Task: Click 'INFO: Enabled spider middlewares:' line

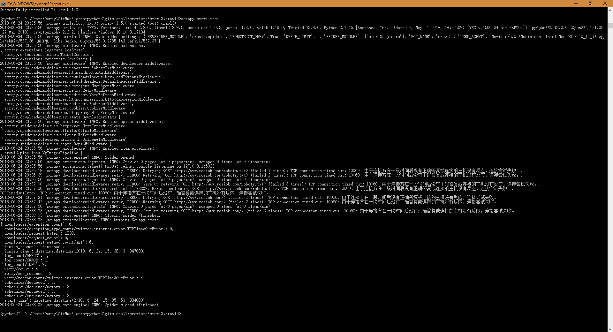Action: click(81, 122)
